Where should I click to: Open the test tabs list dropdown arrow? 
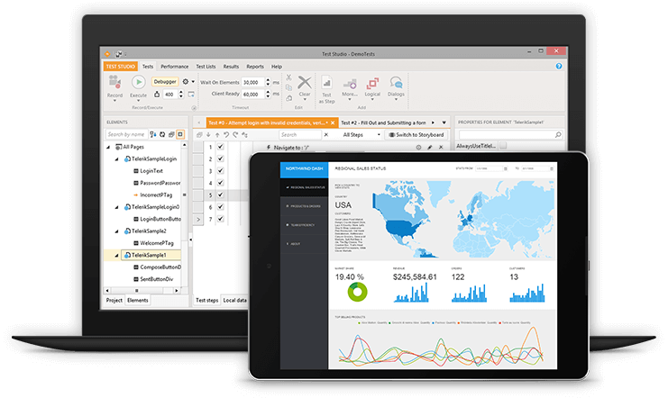point(444,122)
